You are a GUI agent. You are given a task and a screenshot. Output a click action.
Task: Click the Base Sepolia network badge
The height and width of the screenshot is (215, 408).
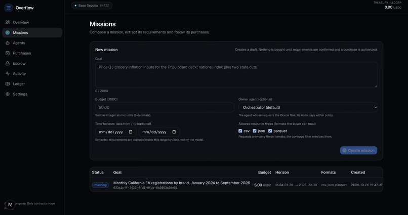(92, 6)
